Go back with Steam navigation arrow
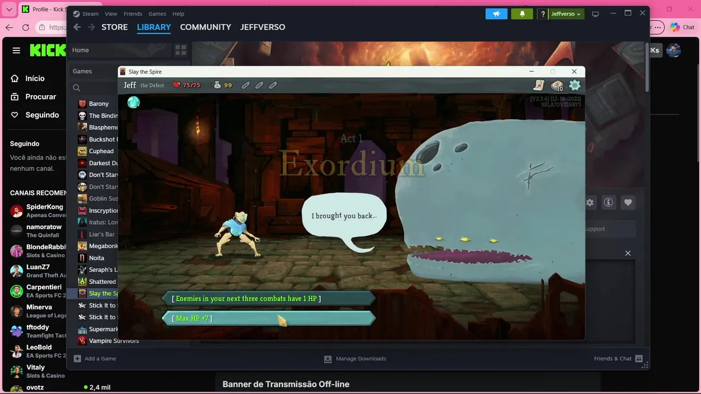The width and height of the screenshot is (701, 394). click(77, 27)
